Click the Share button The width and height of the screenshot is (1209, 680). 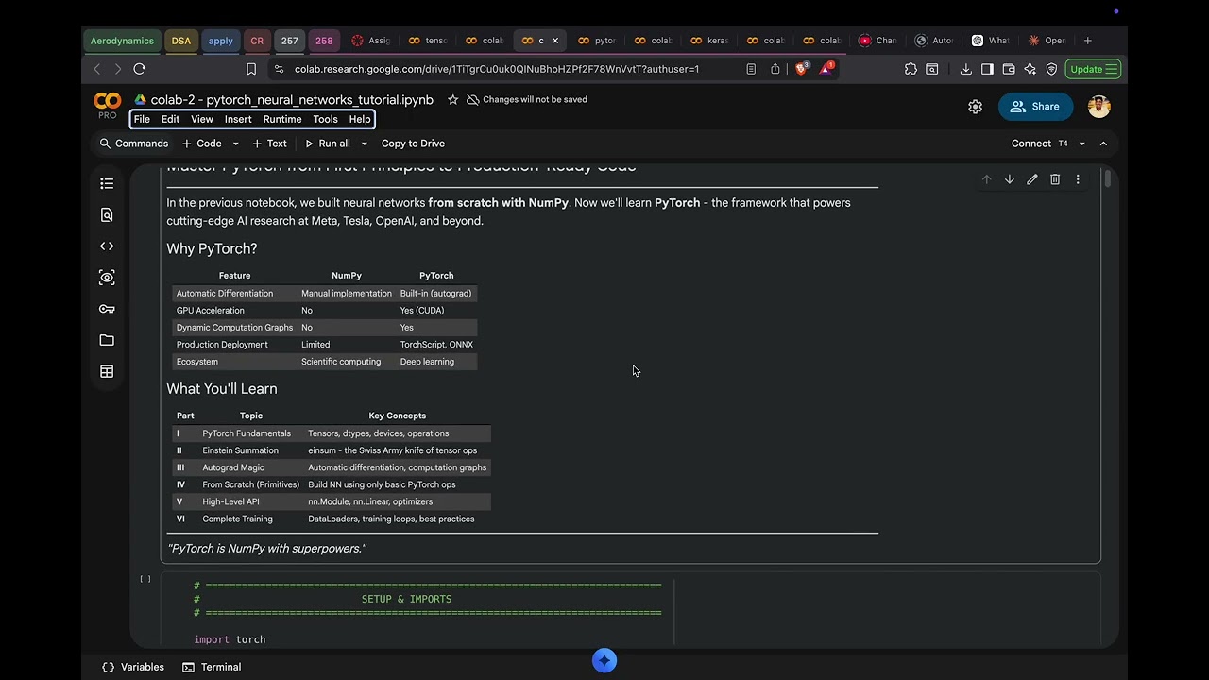click(1035, 107)
